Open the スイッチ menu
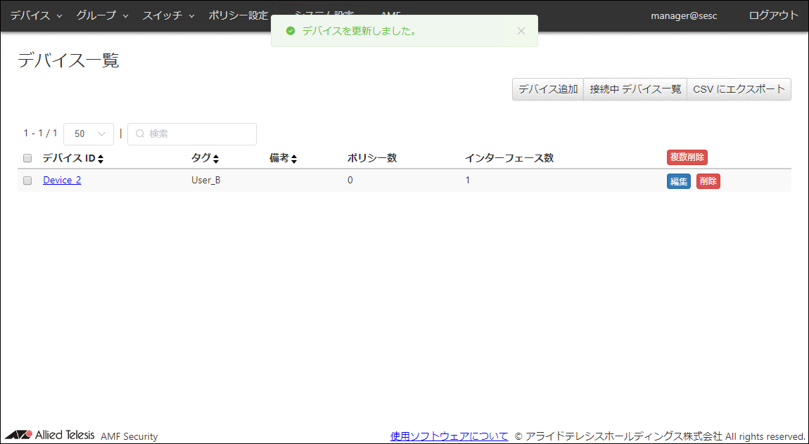 pyautogui.click(x=168, y=15)
